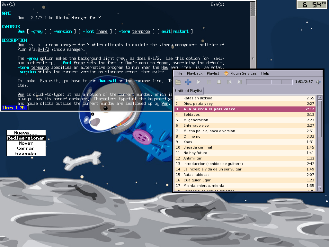Click the blue plus add files icon

[x=188, y=82]
